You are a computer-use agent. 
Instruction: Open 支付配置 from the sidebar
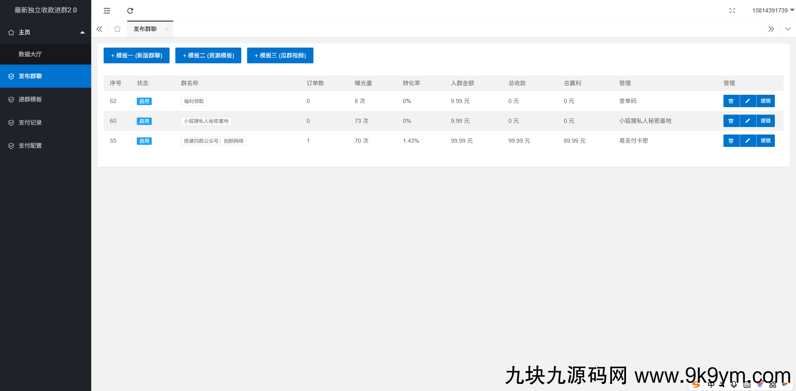pyautogui.click(x=11, y=146)
